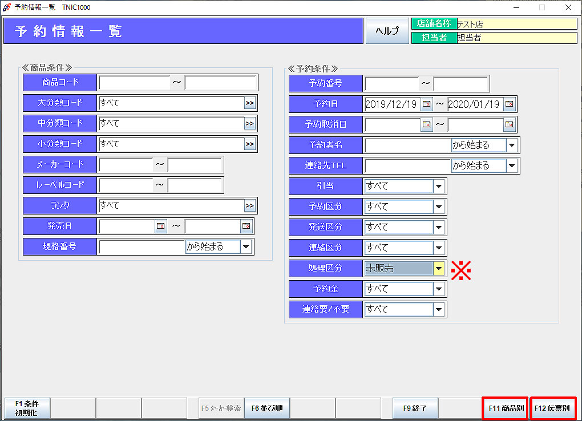
Task: Open the 引当 dropdown list
Action: click(439, 186)
